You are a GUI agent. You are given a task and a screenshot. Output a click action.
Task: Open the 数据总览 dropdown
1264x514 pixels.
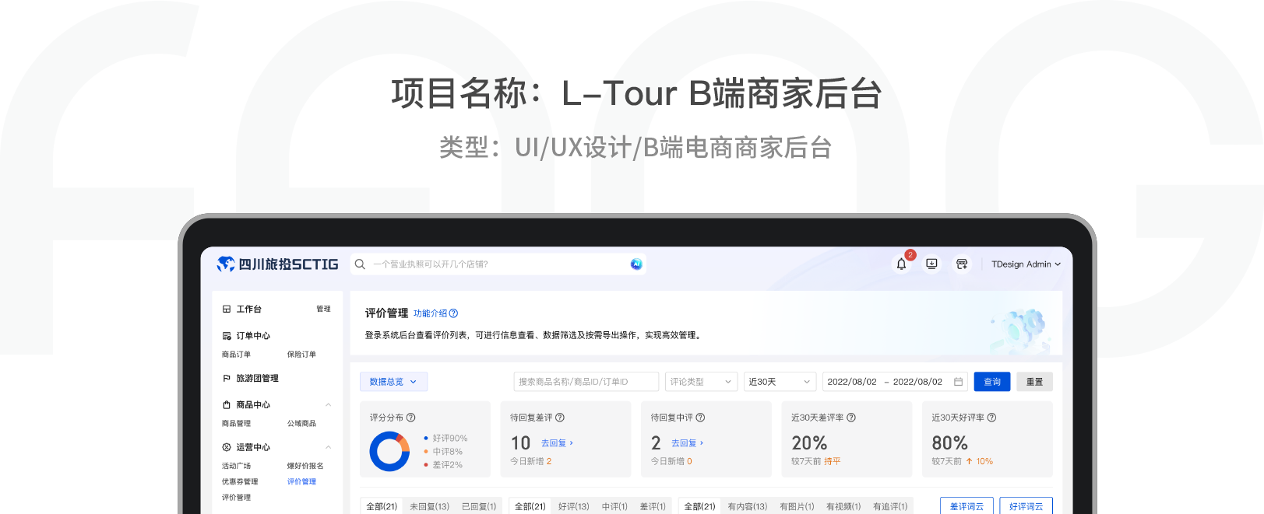393,382
